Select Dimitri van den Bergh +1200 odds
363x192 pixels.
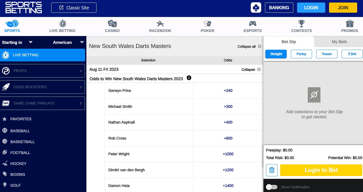pyautogui.click(x=228, y=170)
